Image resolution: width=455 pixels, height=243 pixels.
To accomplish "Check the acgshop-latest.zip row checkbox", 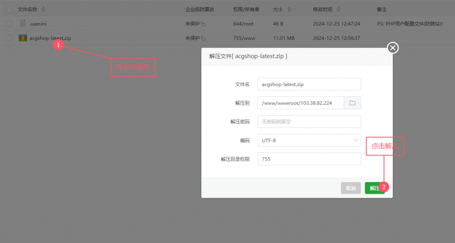I will (x=9, y=38).
